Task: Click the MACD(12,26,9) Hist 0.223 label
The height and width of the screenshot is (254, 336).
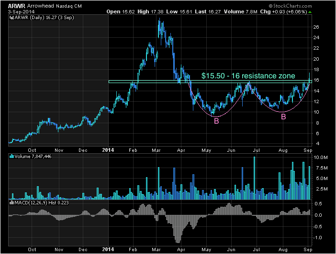Action: [42, 202]
